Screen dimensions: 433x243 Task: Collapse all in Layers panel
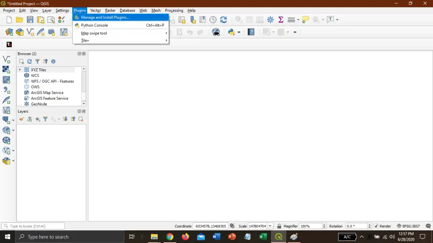(73, 119)
